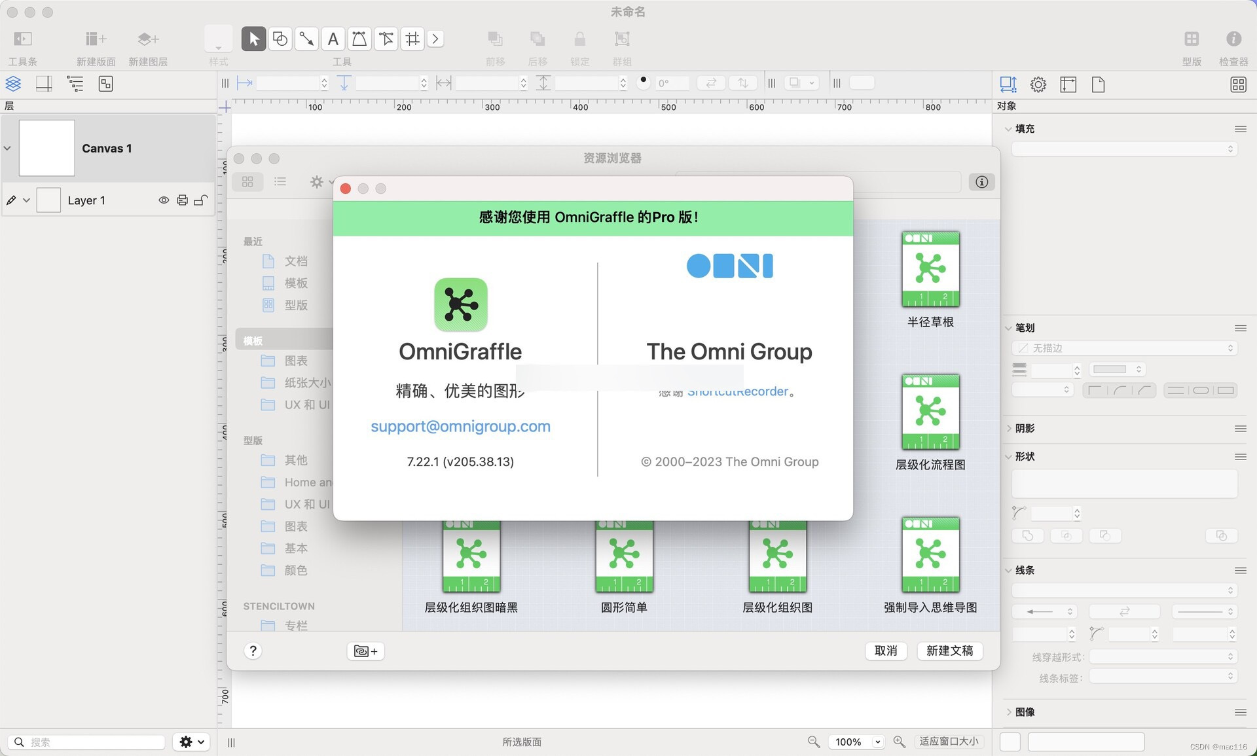
Task: Click the help question mark button
Action: tap(253, 651)
